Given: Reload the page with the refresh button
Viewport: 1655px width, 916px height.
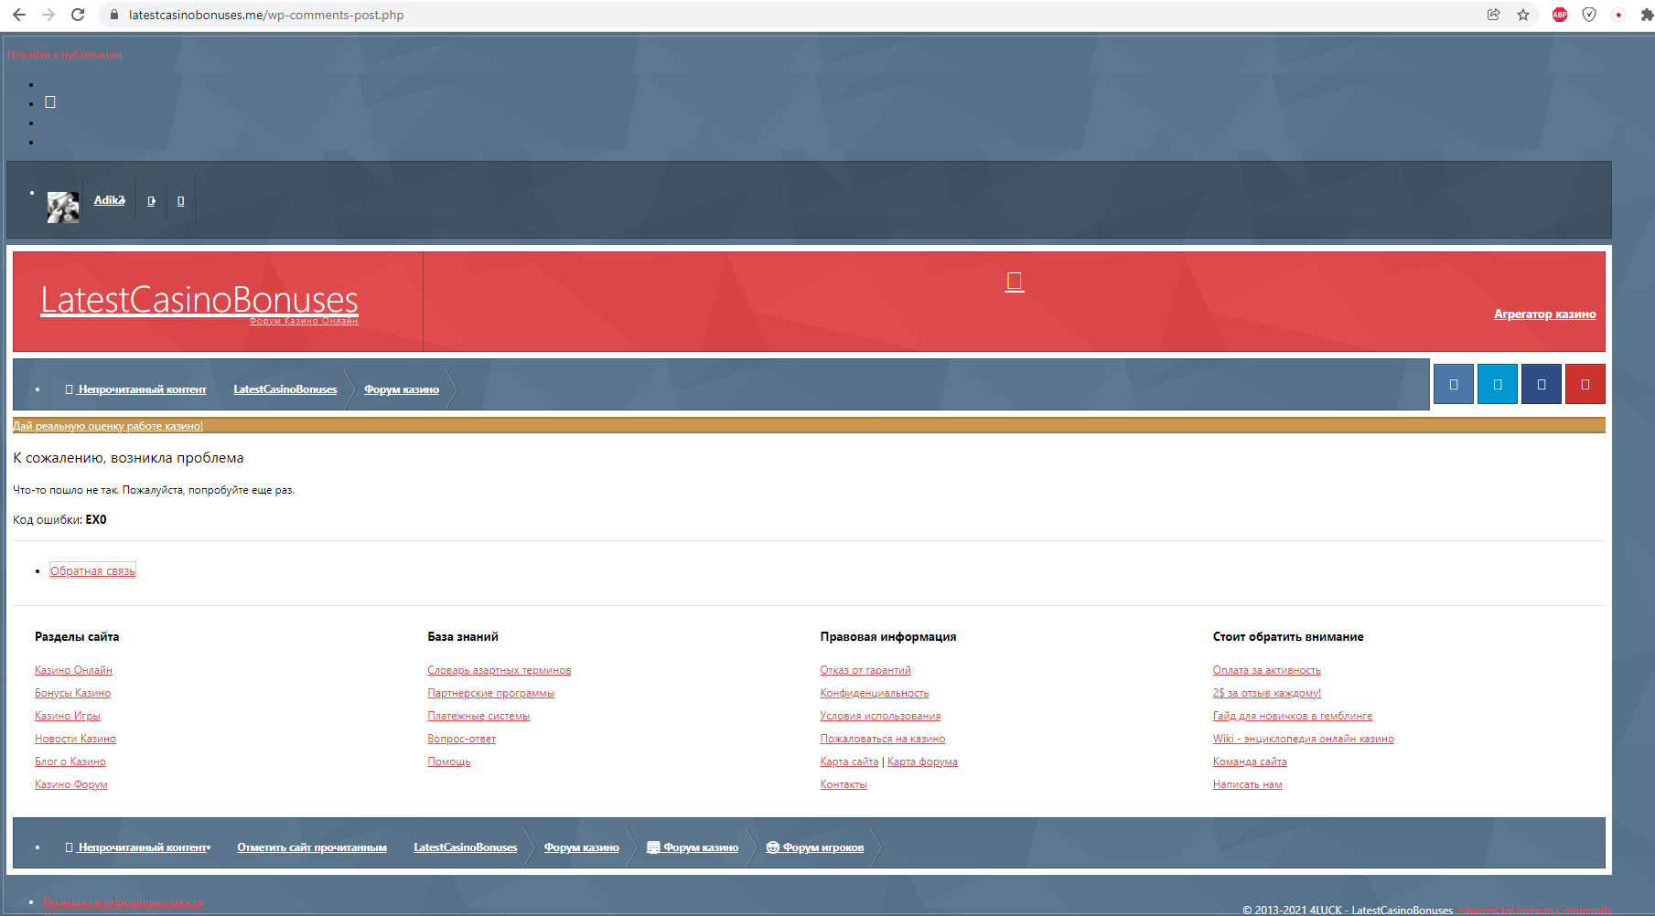Looking at the screenshot, I should [78, 15].
